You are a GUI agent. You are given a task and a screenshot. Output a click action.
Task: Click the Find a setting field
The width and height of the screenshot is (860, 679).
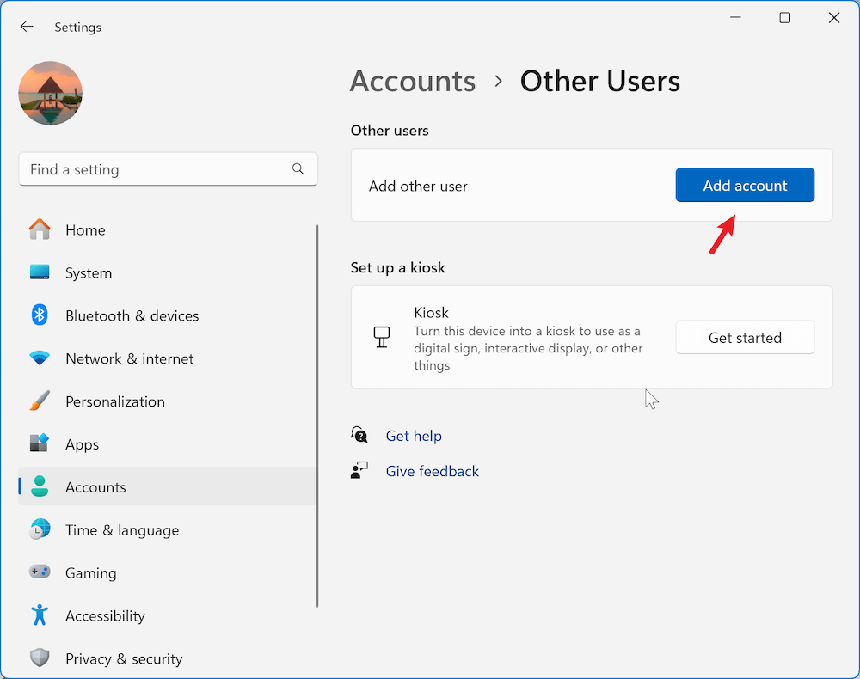point(155,169)
